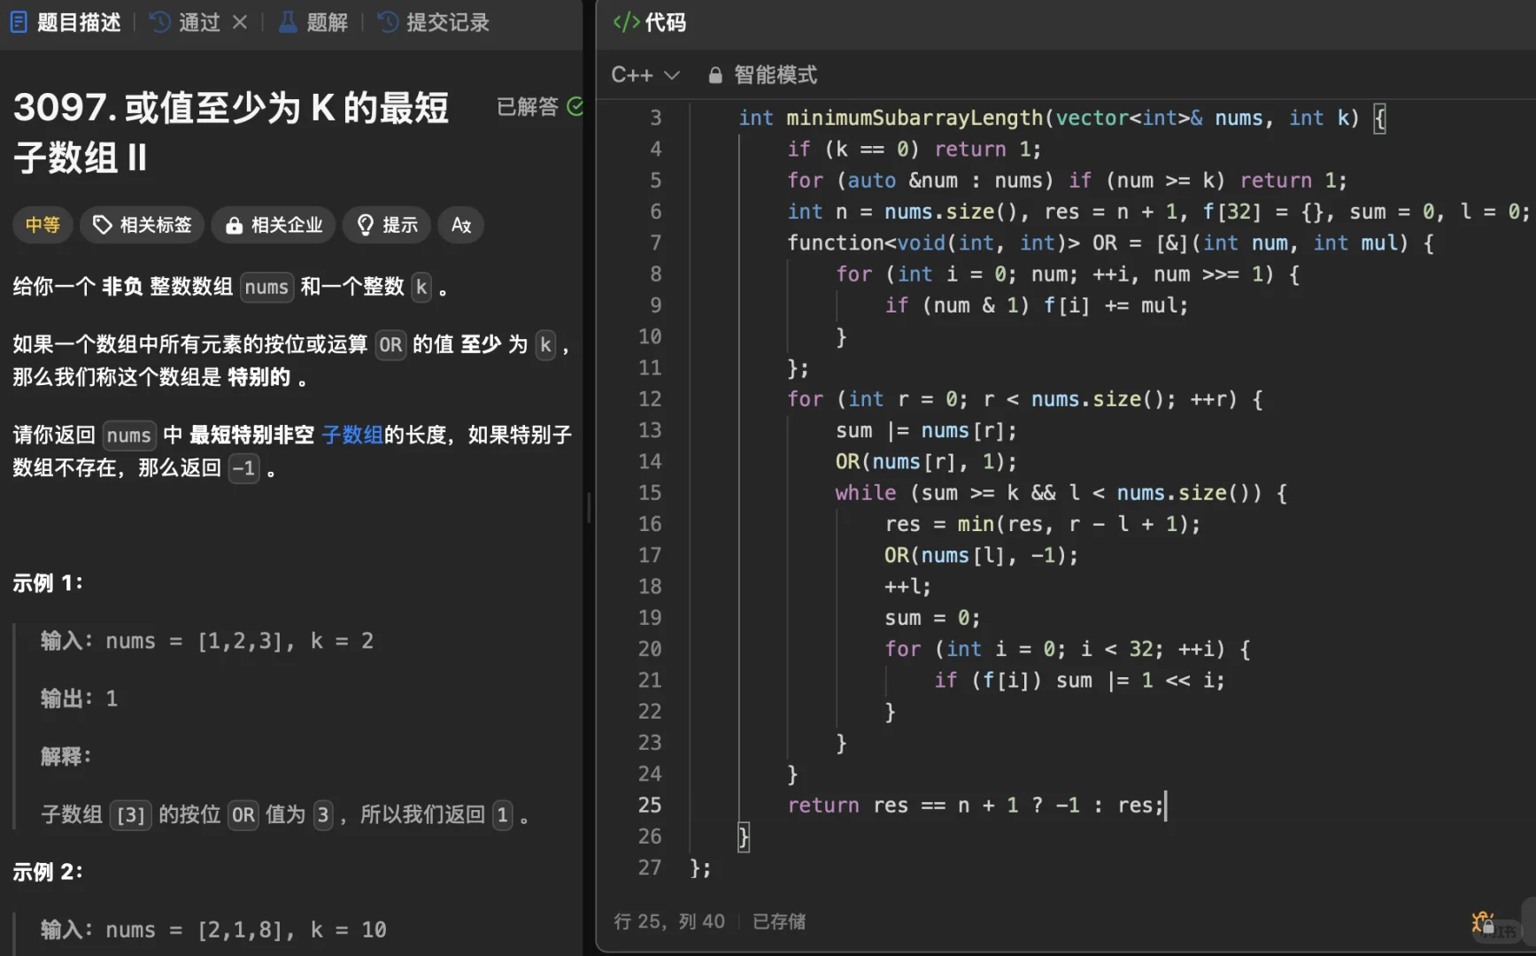Click the tag icon in 相关标签
1536x956 pixels.
pyautogui.click(x=103, y=225)
